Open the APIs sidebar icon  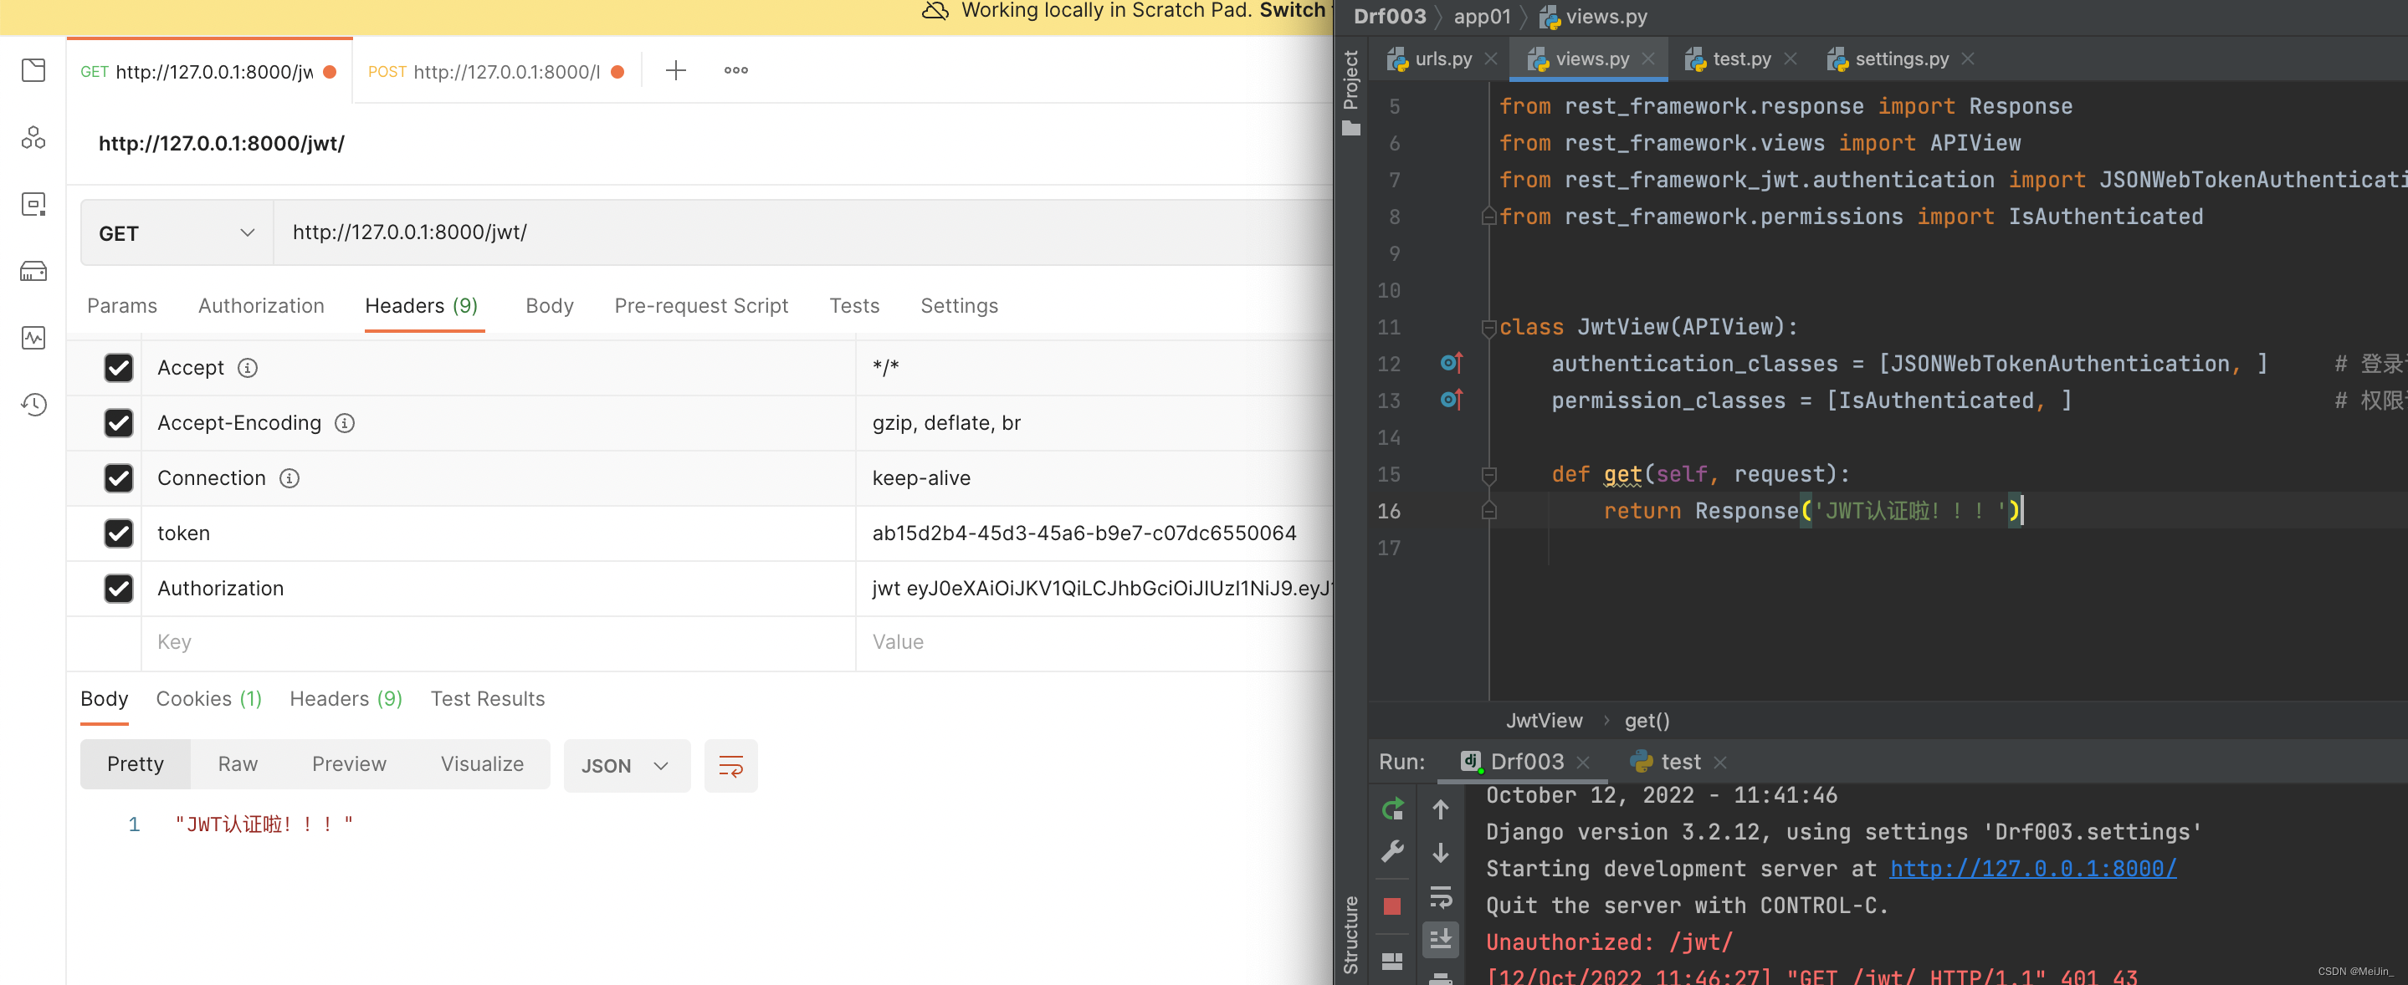point(33,138)
